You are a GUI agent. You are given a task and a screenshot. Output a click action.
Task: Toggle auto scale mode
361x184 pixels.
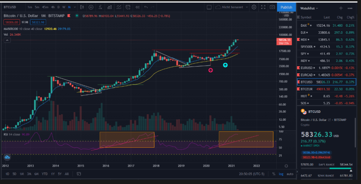click(290, 174)
